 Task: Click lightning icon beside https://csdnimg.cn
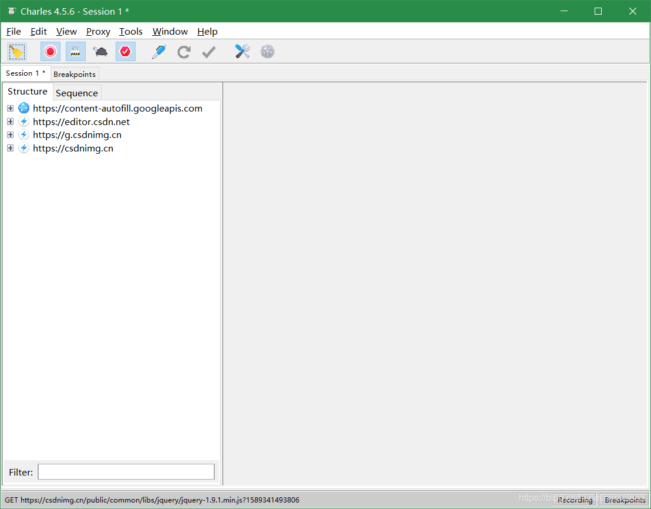pyautogui.click(x=24, y=148)
